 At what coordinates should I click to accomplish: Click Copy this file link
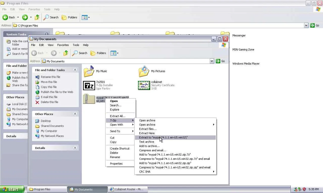(x=49, y=87)
